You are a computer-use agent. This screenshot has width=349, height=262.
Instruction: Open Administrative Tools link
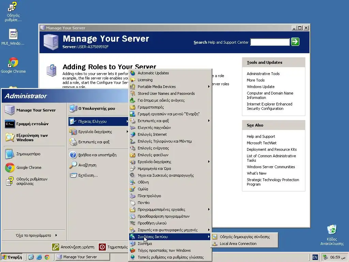(x=263, y=74)
